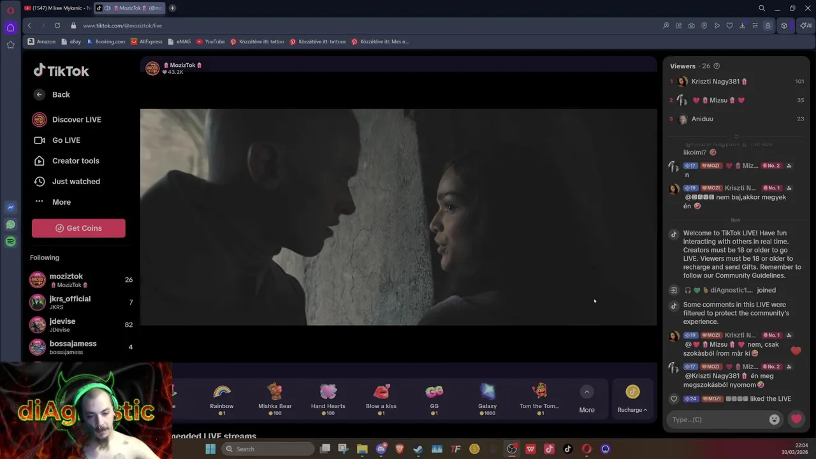Open Opera GX home sidebar icon
Image resolution: width=816 pixels, height=459 pixels.
point(10,27)
